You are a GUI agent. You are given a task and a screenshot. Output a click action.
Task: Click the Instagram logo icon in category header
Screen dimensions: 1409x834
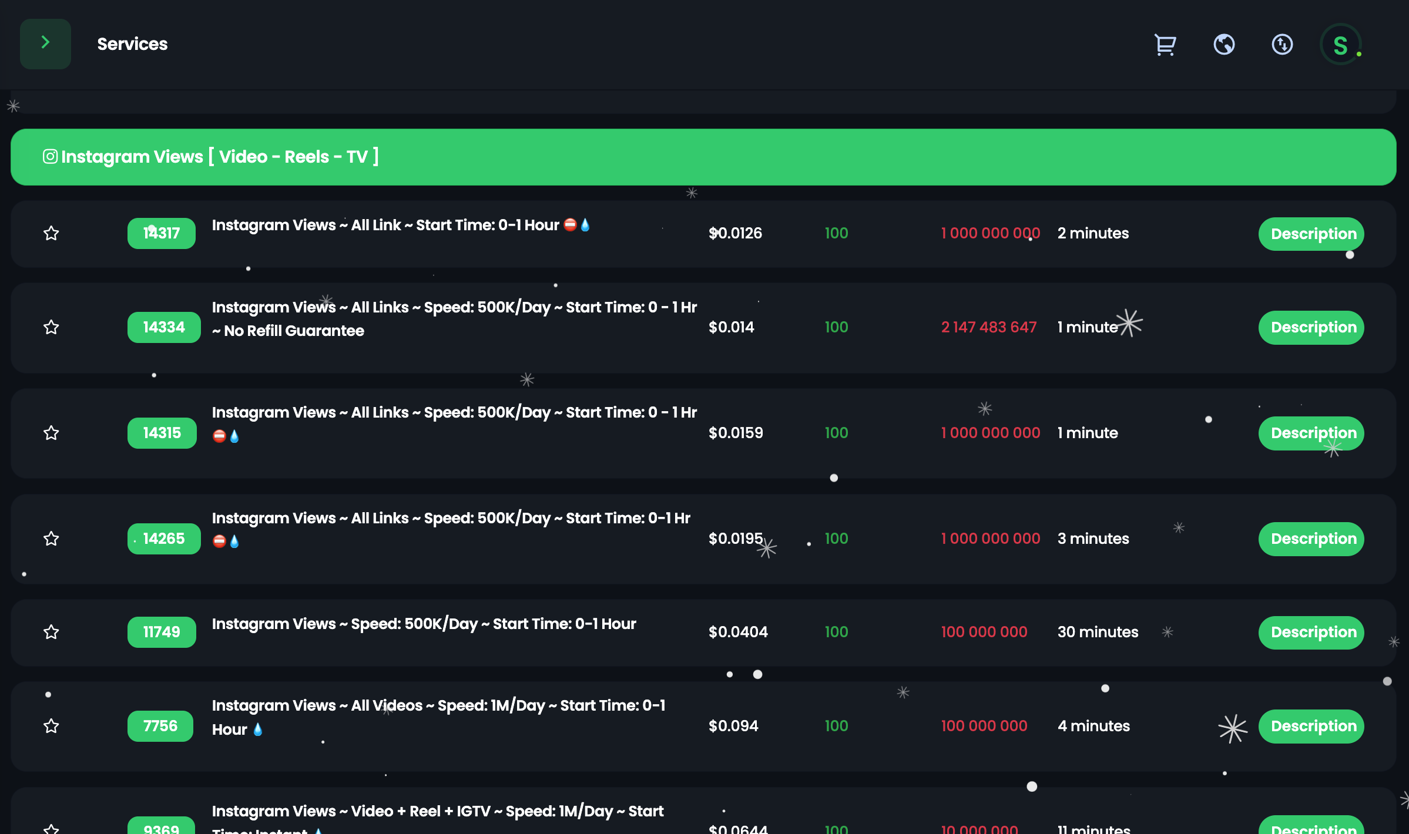[50, 156]
